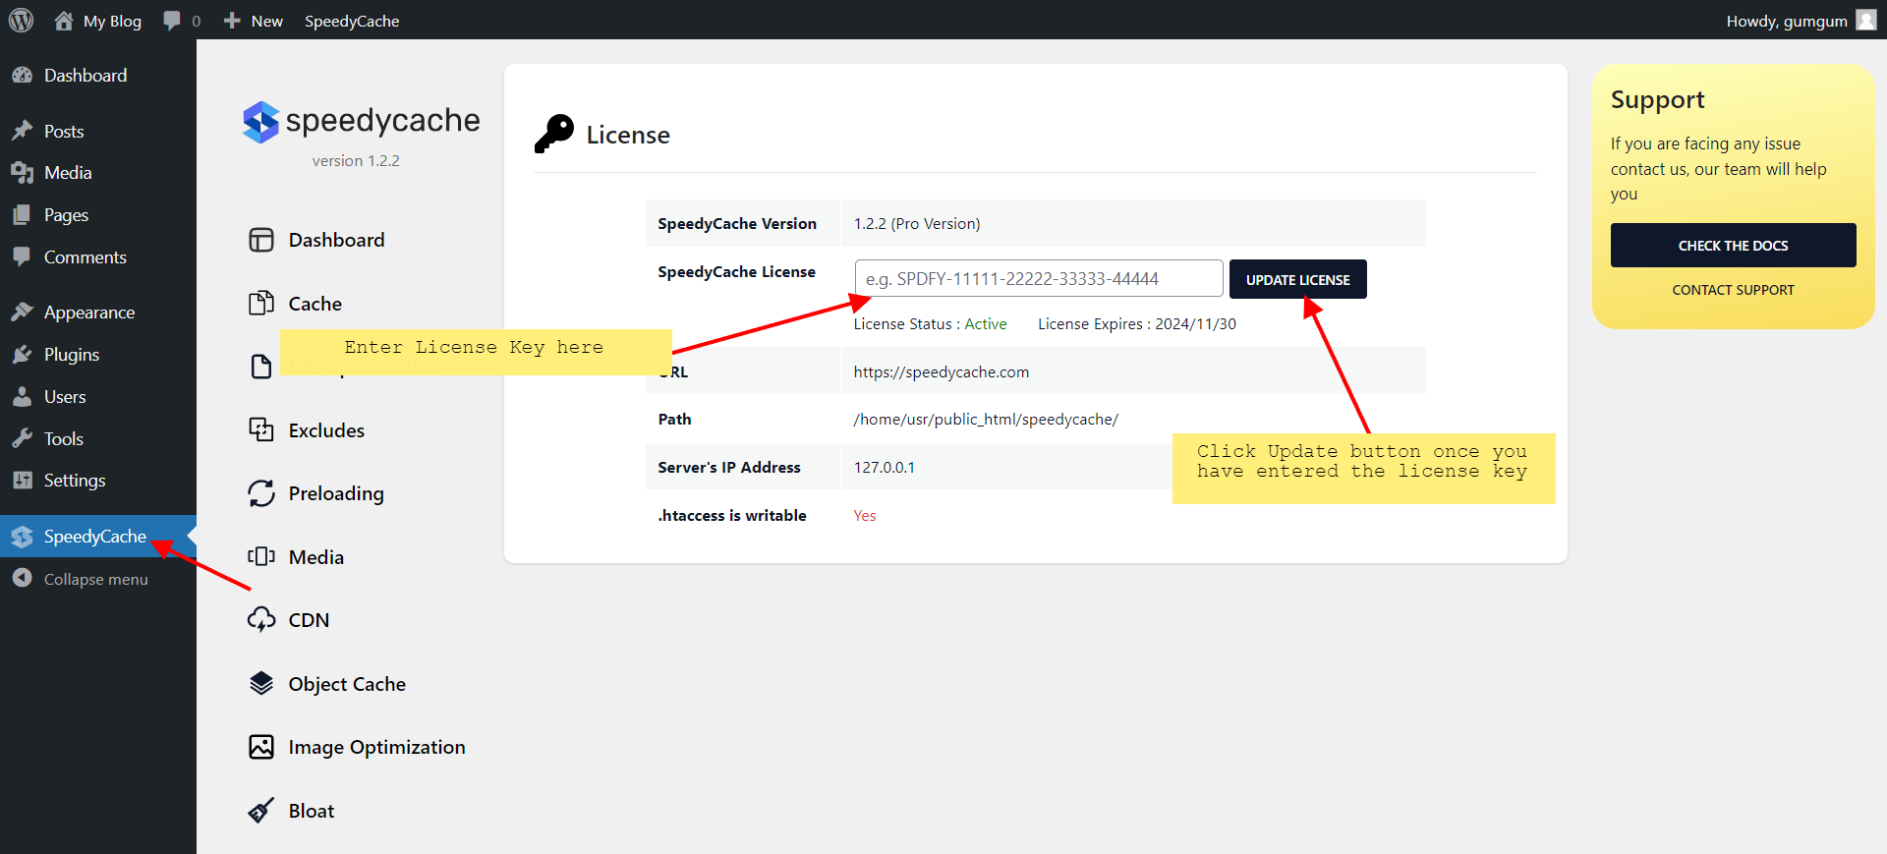Click the SpeedyCache License key field
Screen dimensions: 1887x854
(x=1039, y=278)
